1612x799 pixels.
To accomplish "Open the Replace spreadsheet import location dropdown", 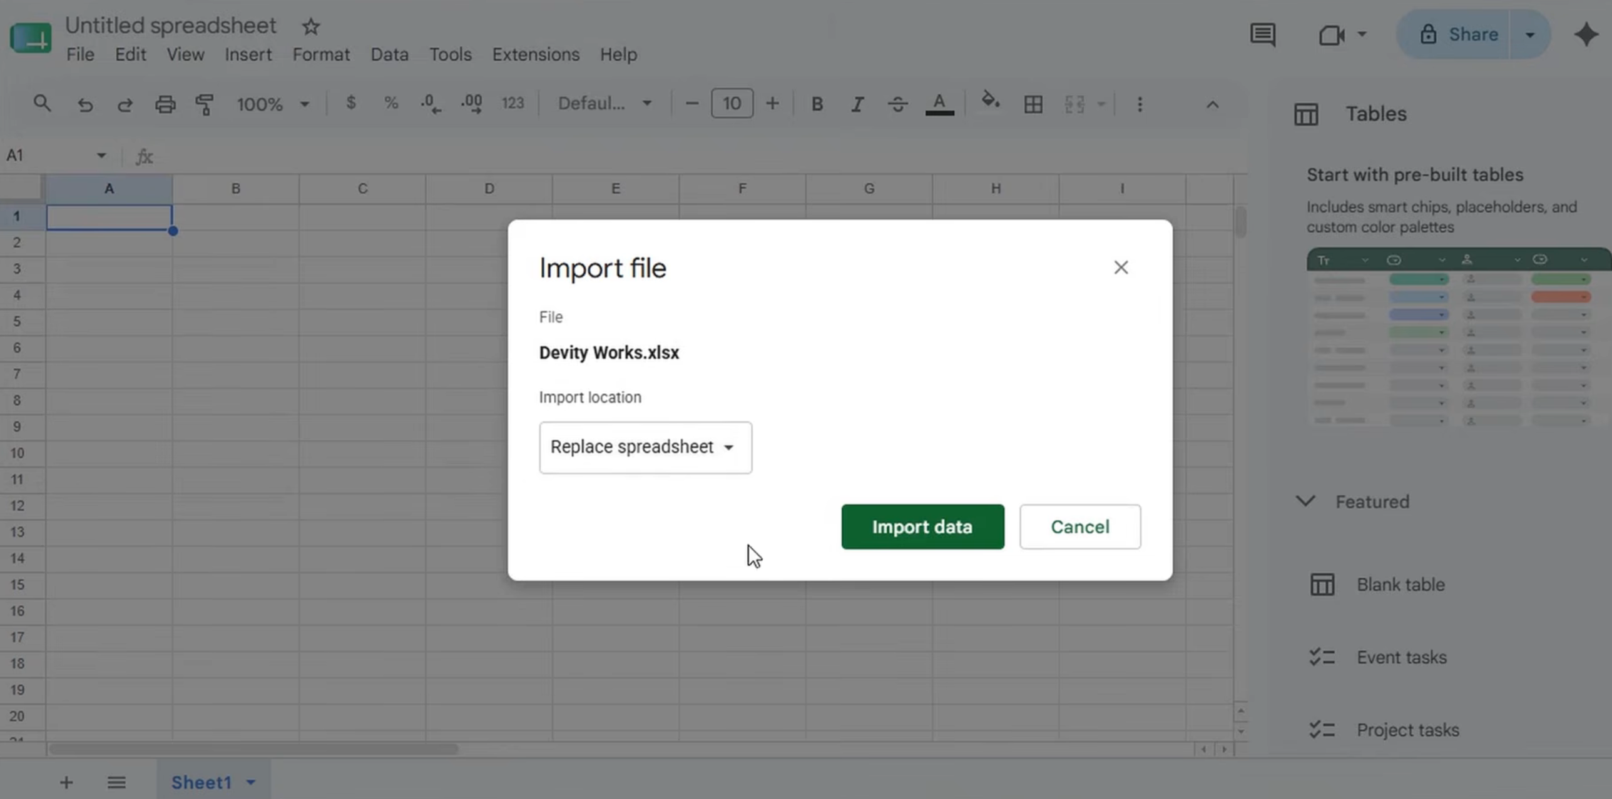I will click(645, 448).
